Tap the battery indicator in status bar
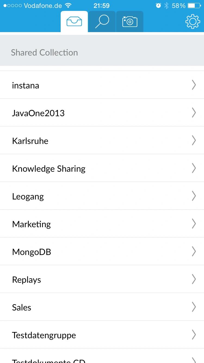The width and height of the screenshot is (204, 363). (194, 5)
